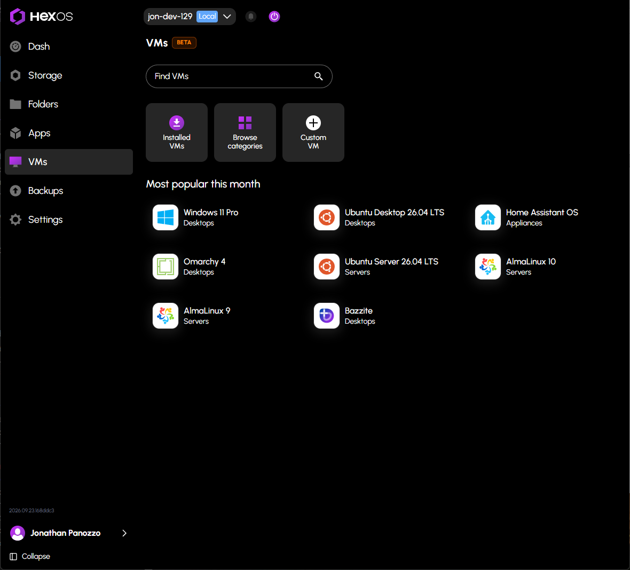The width and height of the screenshot is (630, 570).
Task: Open AlmaLinux 10 listing
Action: tap(516, 267)
